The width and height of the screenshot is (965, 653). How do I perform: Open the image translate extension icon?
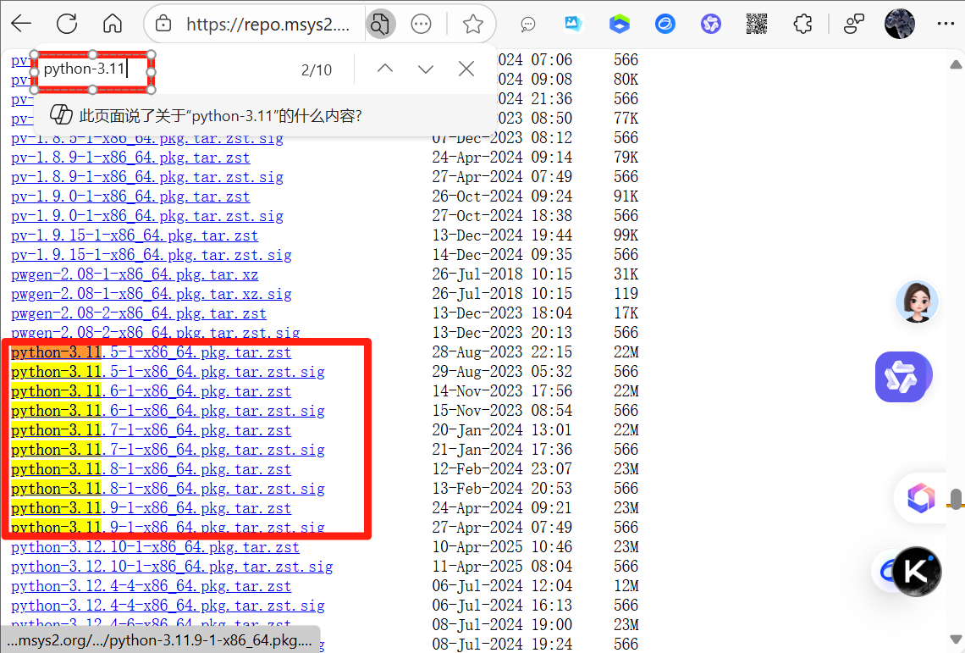[574, 24]
